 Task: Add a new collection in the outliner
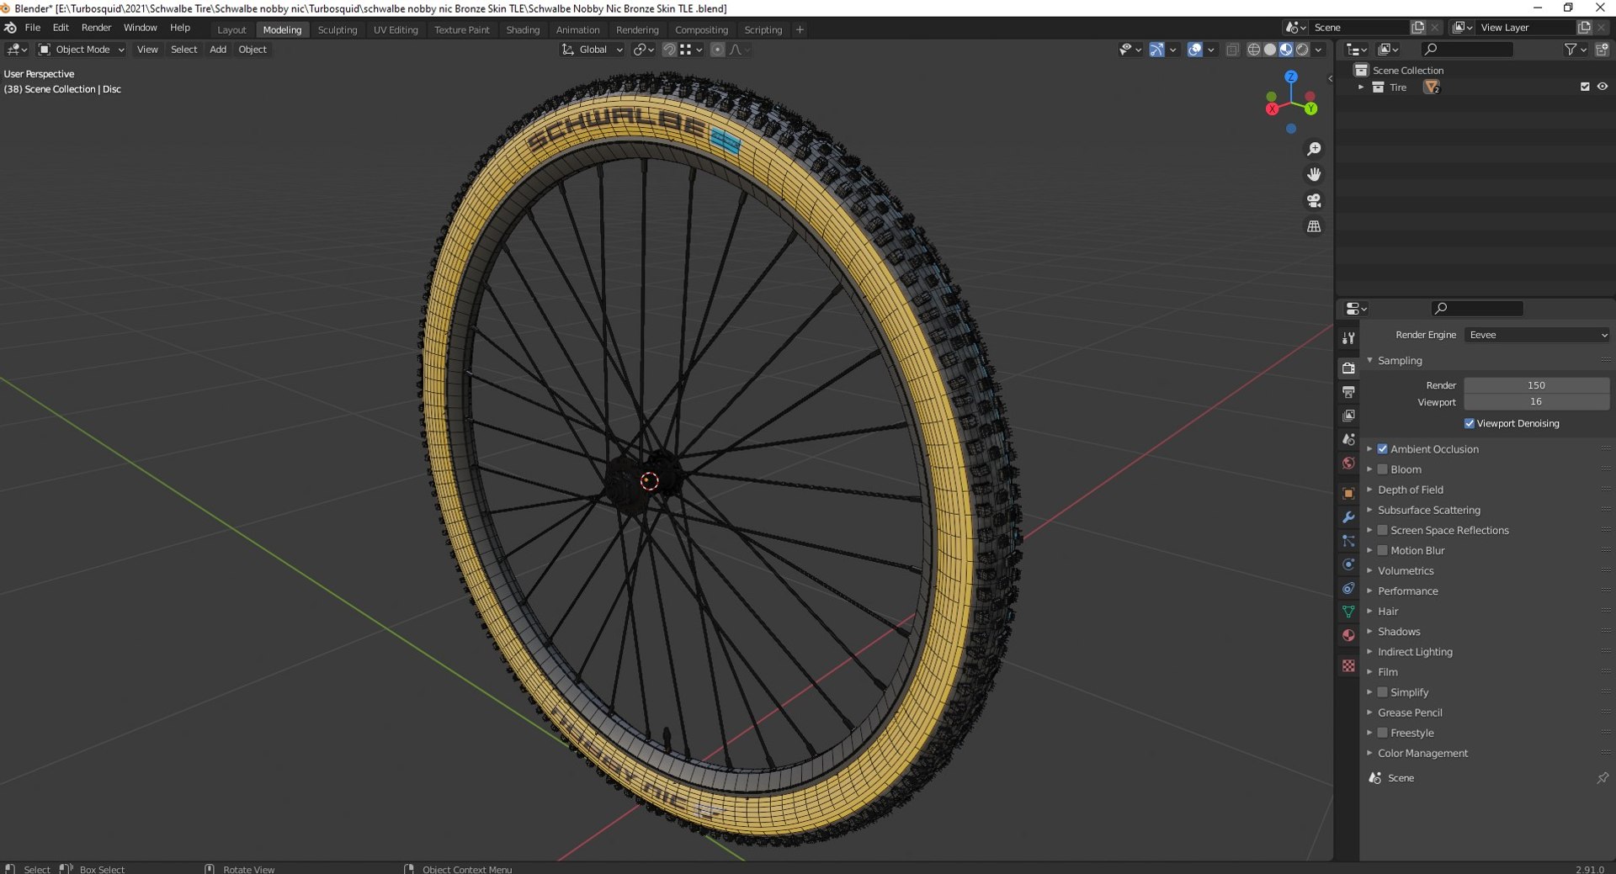1602,50
